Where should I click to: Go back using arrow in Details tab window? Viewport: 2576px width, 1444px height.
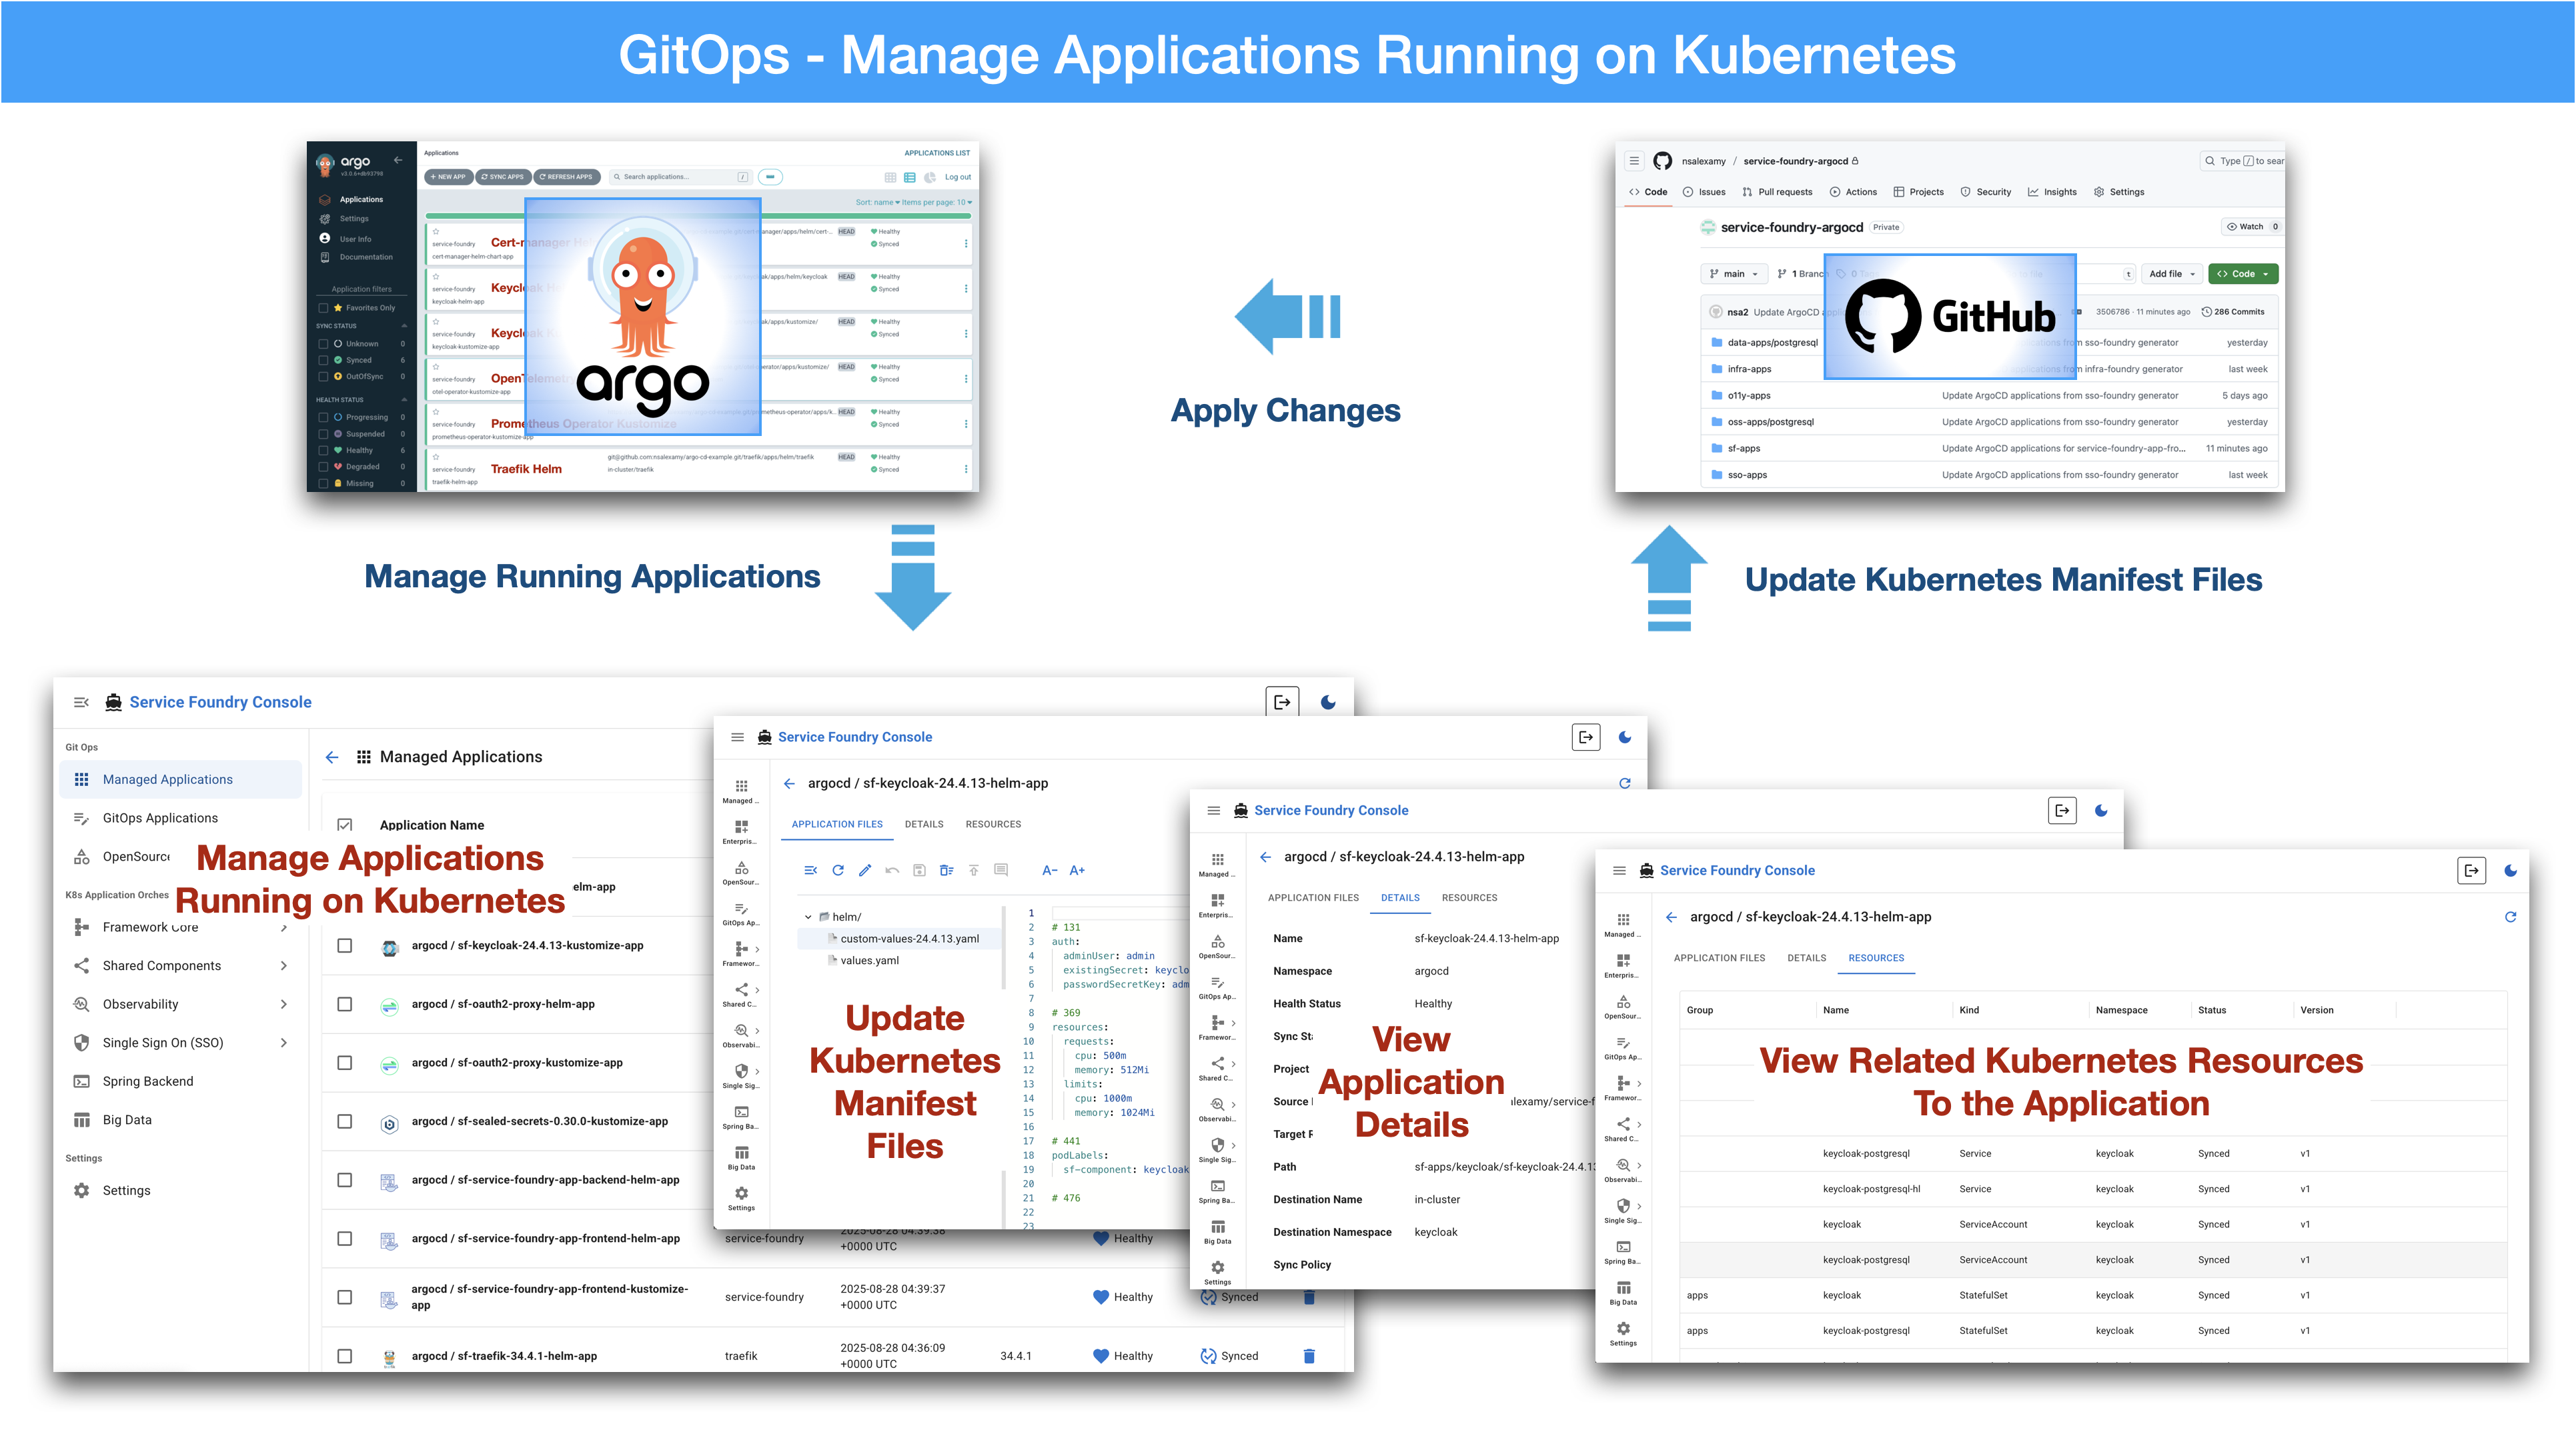pyautogui.click(x=1266, y=857)
